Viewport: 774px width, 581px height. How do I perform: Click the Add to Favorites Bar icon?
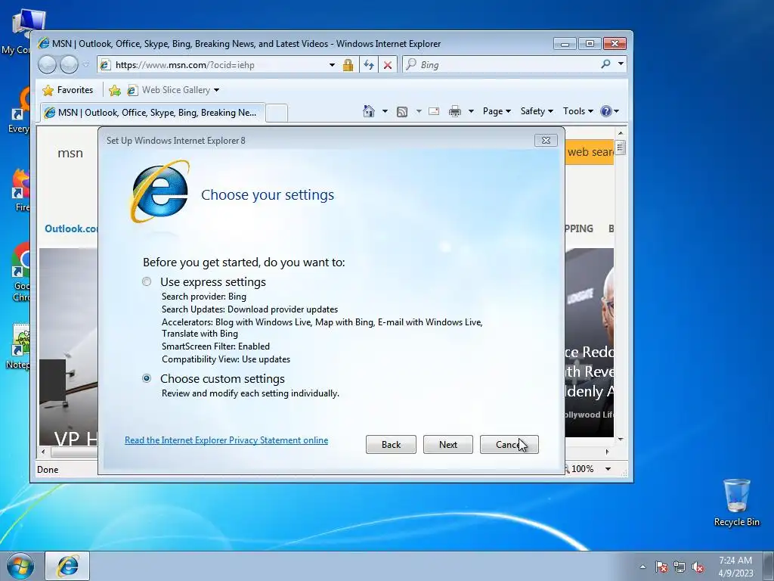point(115,90)
